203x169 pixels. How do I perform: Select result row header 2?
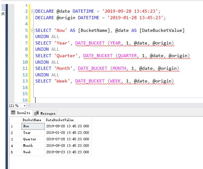tap(15, 133)
